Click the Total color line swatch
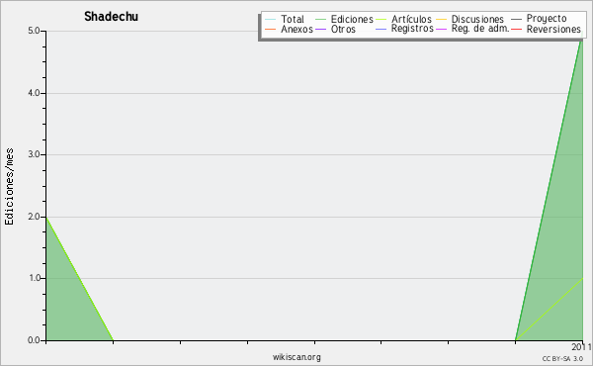The height and width of the screenshot is (366, 593). [271, 20]
